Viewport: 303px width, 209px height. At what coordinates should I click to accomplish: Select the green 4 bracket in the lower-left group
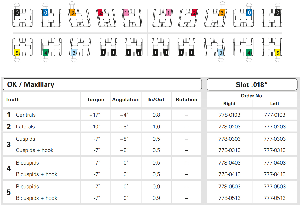pos(51,47)
